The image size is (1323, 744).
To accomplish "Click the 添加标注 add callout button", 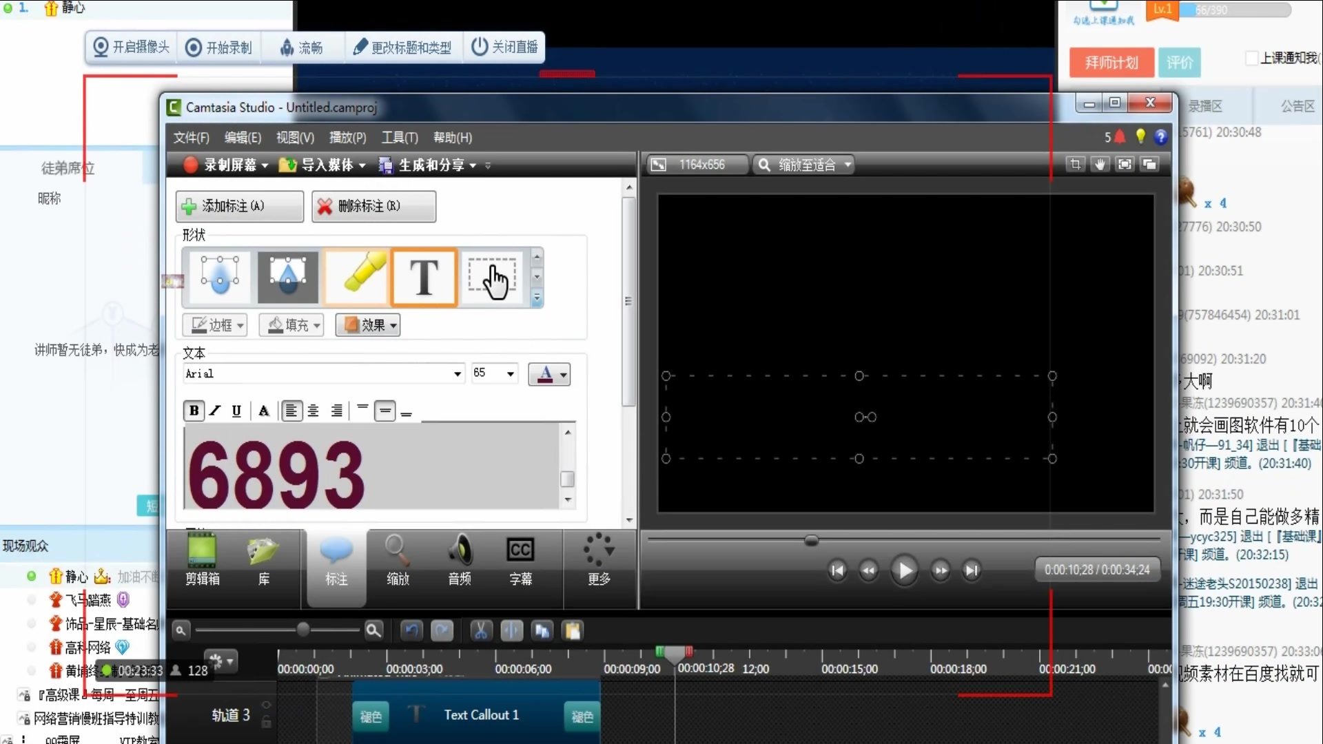I will pos(240,206).
